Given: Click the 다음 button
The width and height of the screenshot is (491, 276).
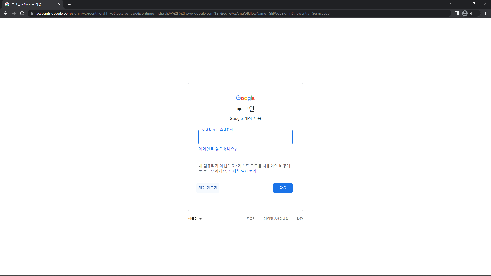Looking at the screenshot, I should click(283, 188).
